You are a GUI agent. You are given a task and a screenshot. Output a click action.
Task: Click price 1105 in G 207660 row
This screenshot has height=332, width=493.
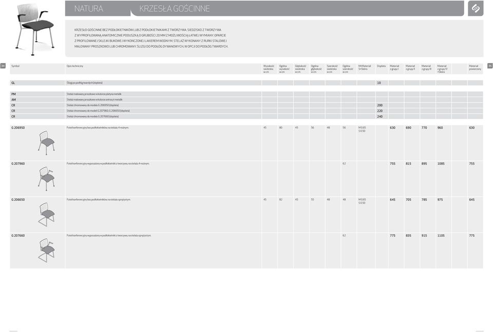441,236
